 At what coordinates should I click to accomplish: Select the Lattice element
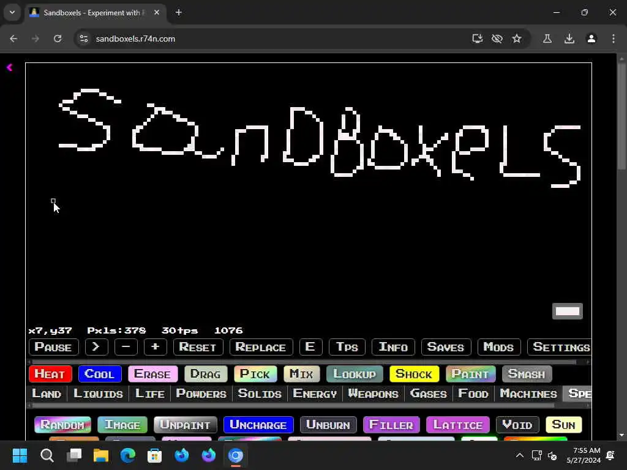[458, 425]
